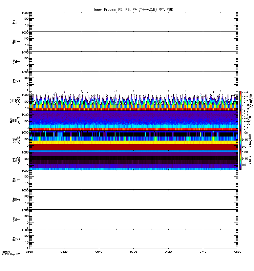Click the 0600 time axis label

coord(29,252)
